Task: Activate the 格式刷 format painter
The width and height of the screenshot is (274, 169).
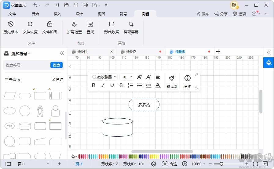Action: pos(172,81)
